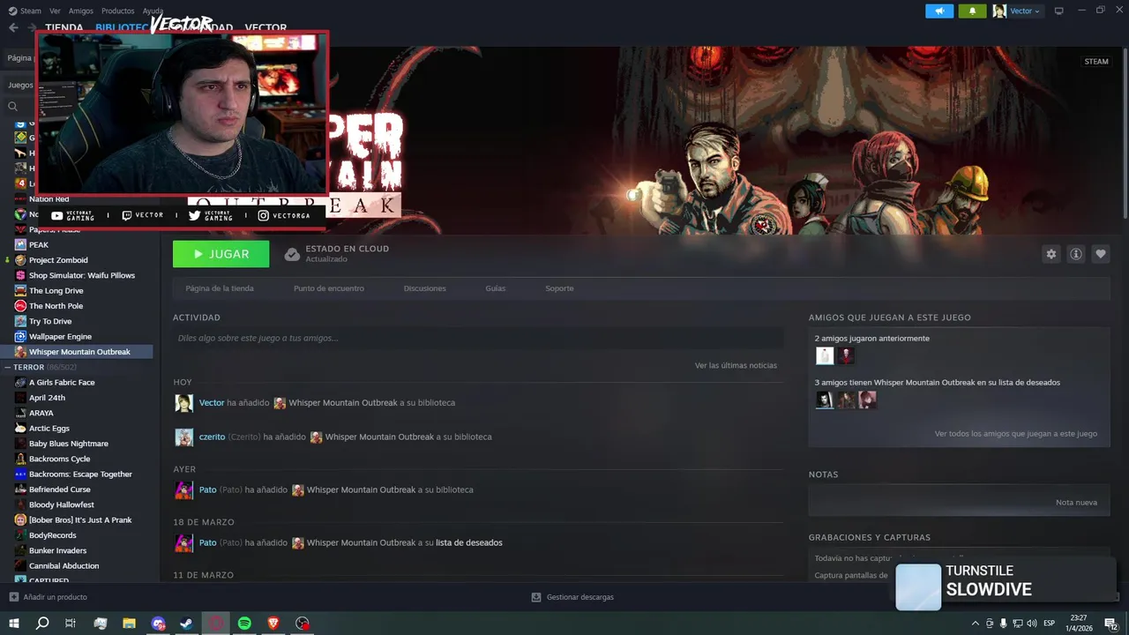Viewport: 1129px width, 635px height.
Task: Open the Productos menu
Action: click(x=118, y=11)
